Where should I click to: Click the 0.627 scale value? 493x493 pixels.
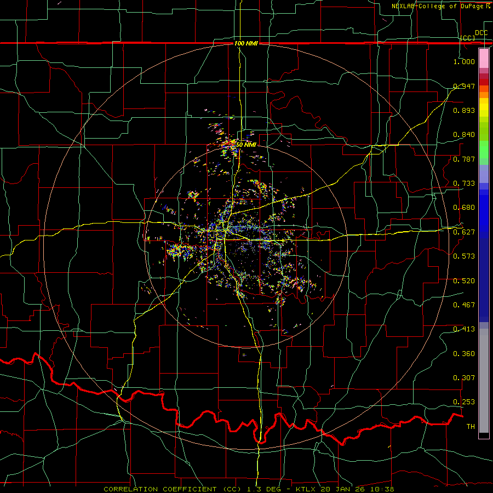pyautogui.click(x=464, y=232)
